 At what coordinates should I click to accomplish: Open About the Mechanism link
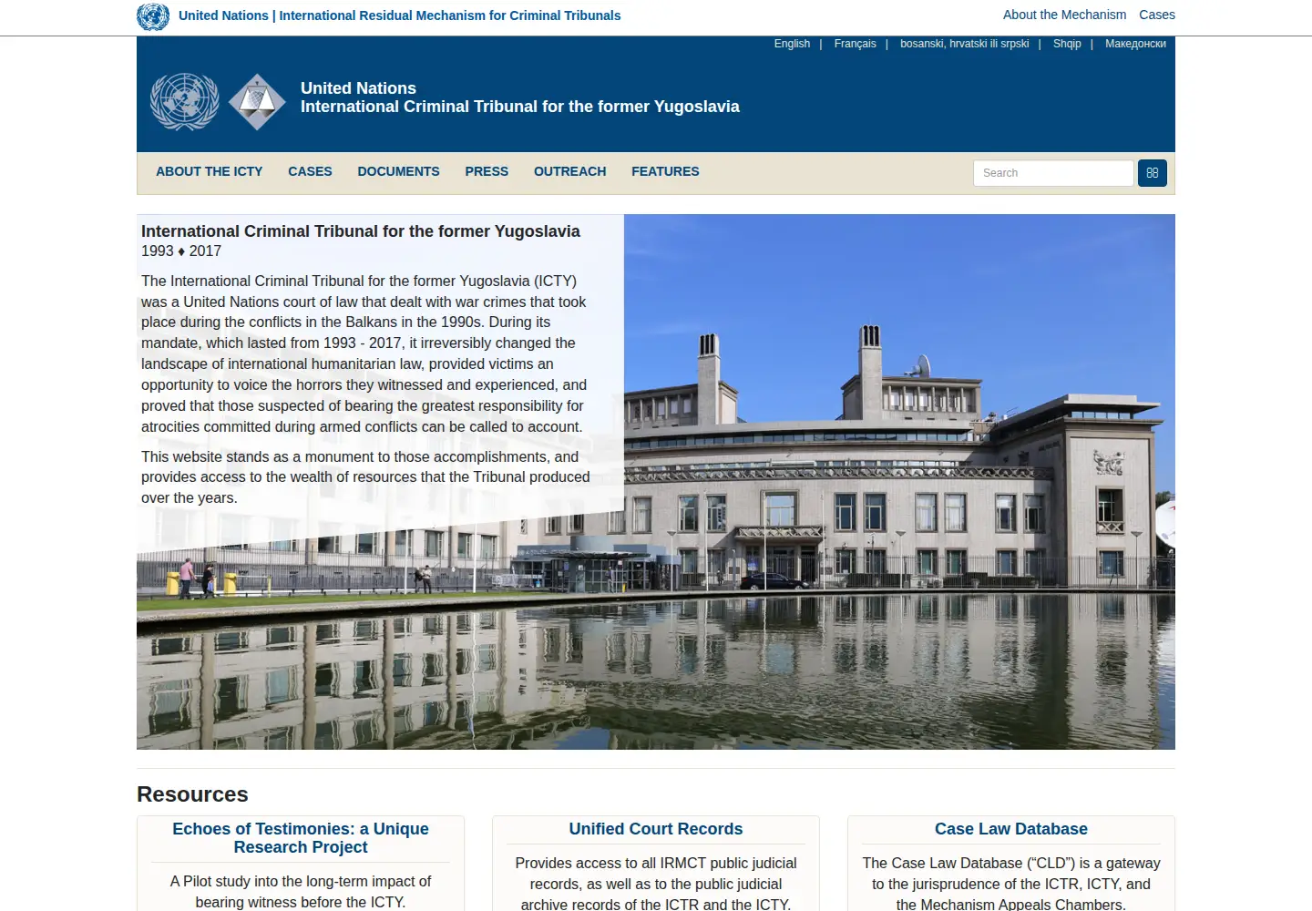click(1064, 15)
